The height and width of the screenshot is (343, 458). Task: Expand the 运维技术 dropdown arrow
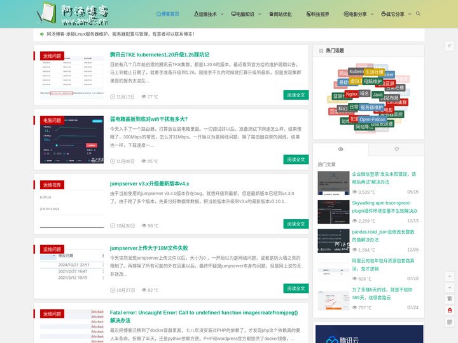click(222, 14)
